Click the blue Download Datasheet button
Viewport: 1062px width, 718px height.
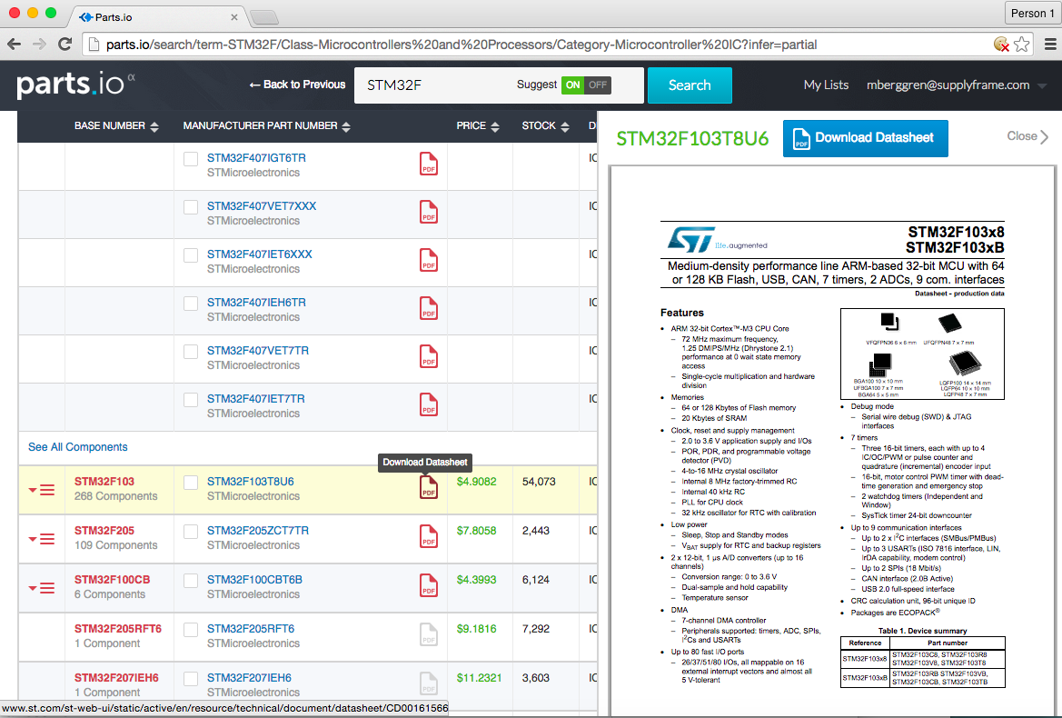pyautogui.click(x=865, y=138)
